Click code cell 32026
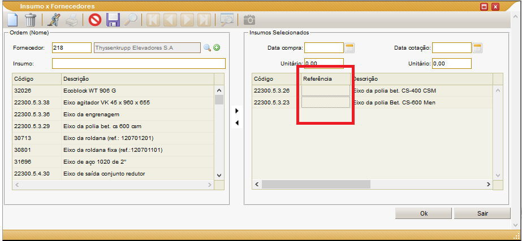 37,91
